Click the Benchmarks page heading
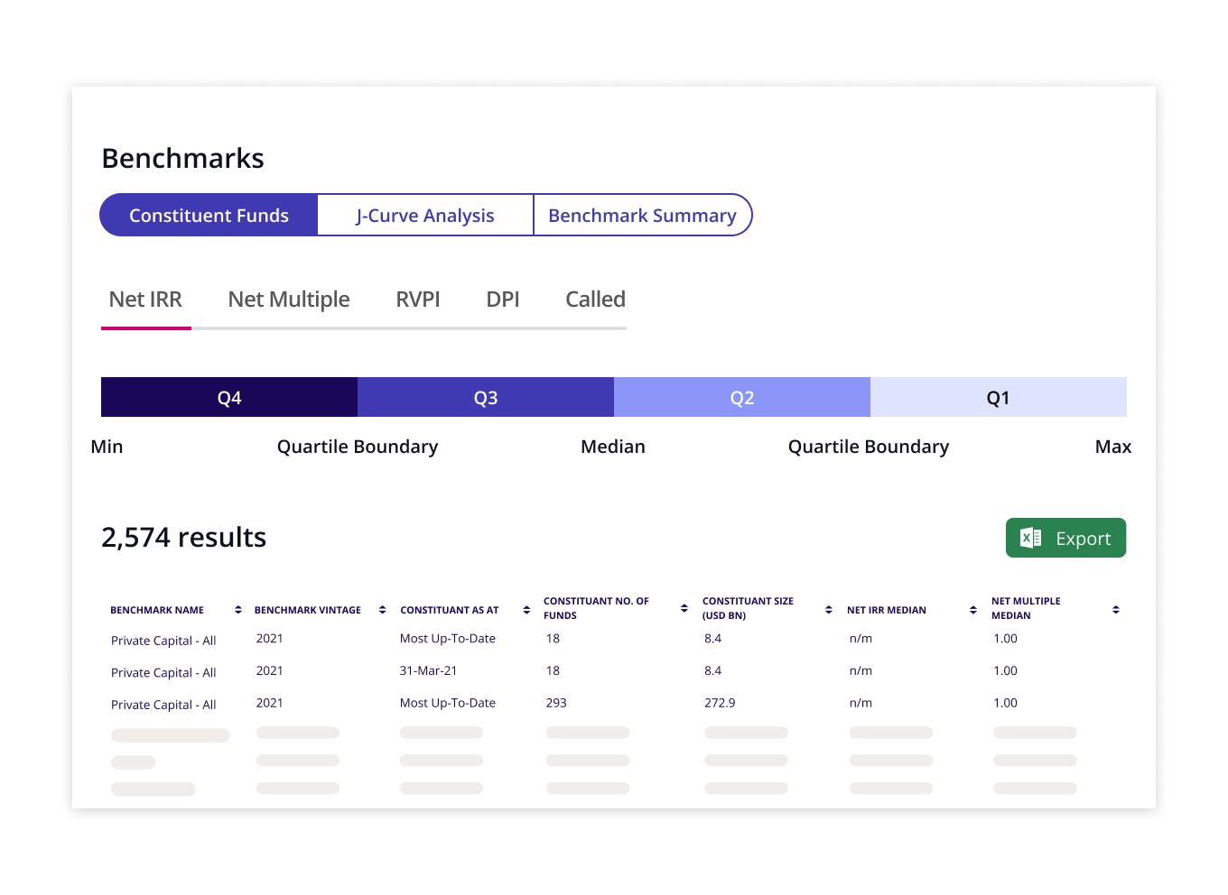Screen dimensions: 1228x895 [182, 159]
